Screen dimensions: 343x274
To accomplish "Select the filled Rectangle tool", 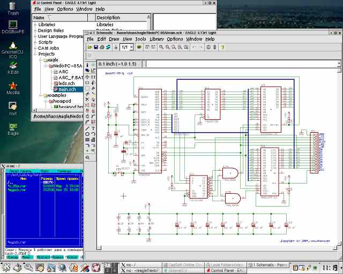I will [x=87, y=140].
